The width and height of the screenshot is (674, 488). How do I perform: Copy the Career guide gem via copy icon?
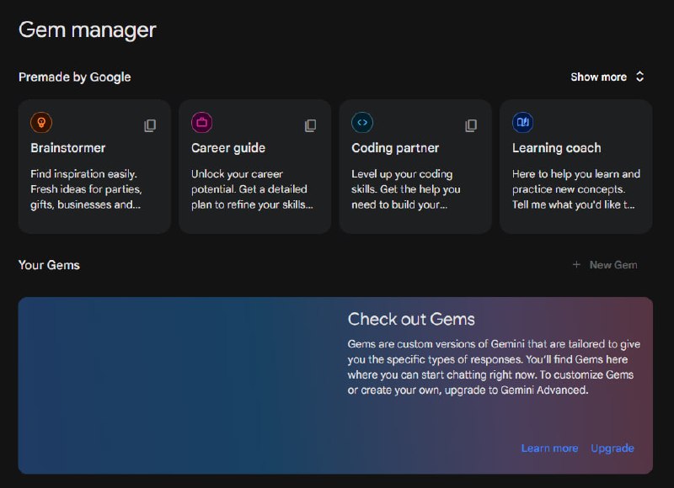(310, 125)
